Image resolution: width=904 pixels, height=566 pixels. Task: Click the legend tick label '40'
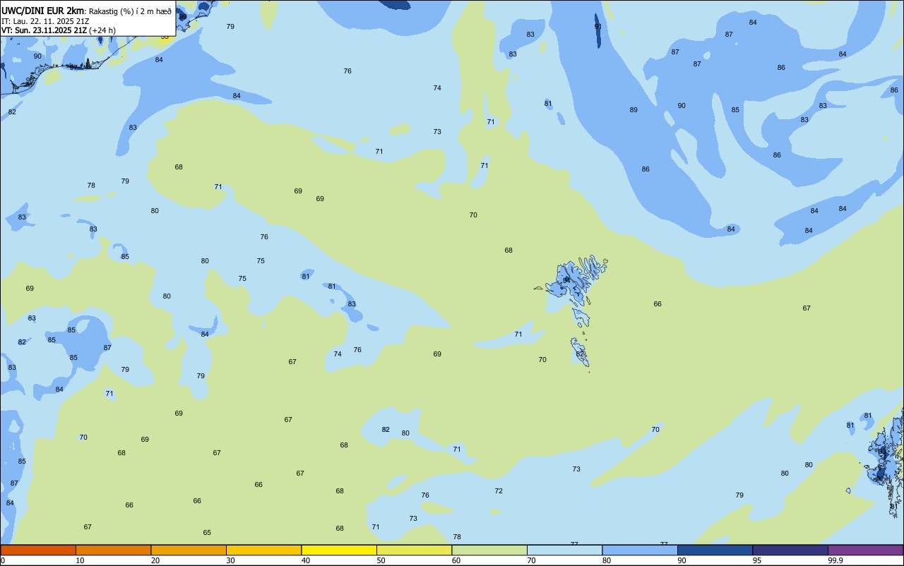coord(306,560)
